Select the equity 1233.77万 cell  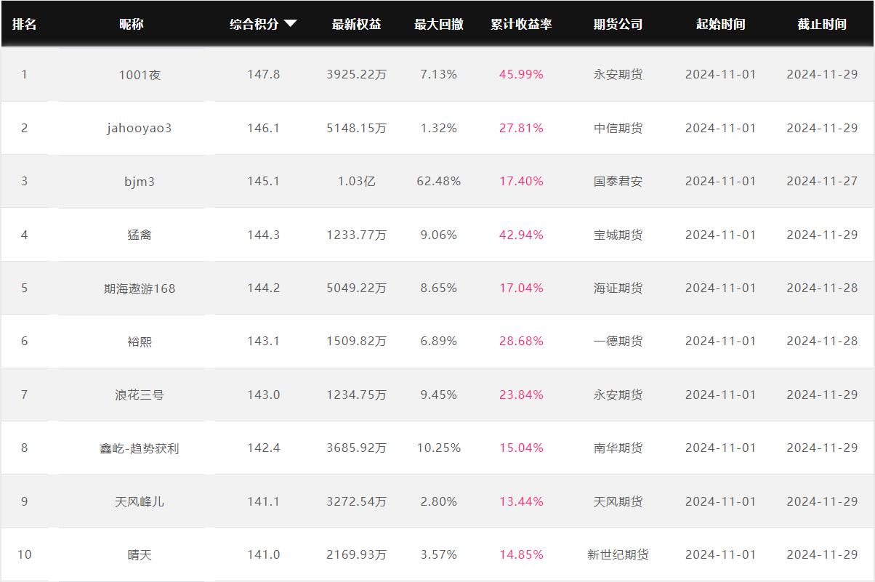point(357,235)
